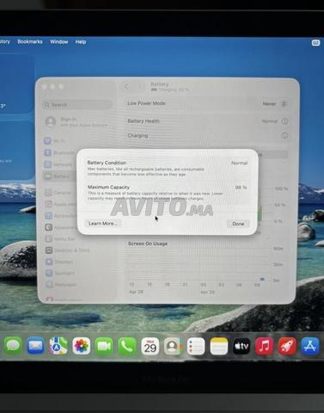The image size is (324, 413).
Task: Open the Window menu
Action: coord(59,41)
